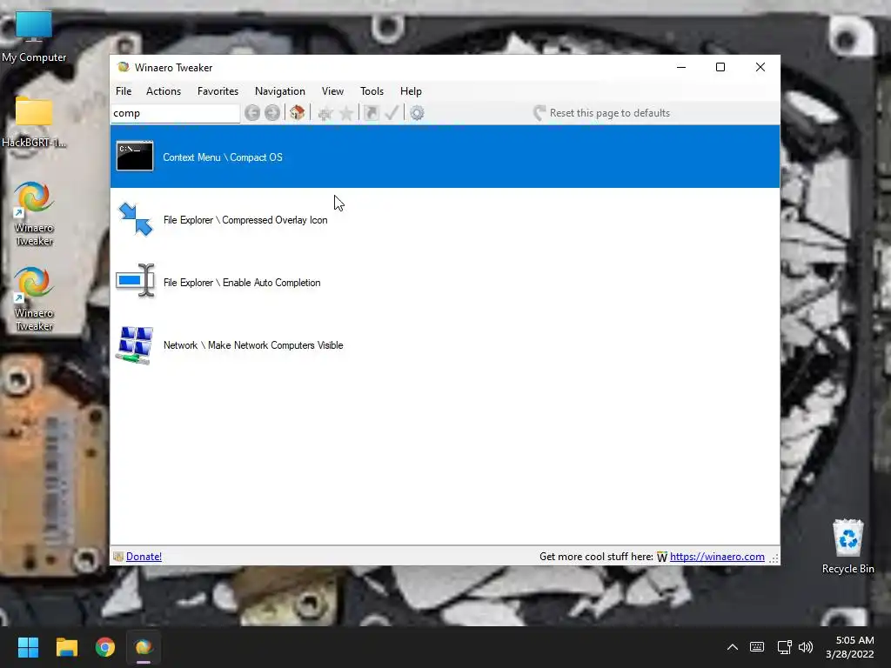Screen dimensions: 891x668
Task: Click the back navigation arrow in toolbar
Action: 252,113
